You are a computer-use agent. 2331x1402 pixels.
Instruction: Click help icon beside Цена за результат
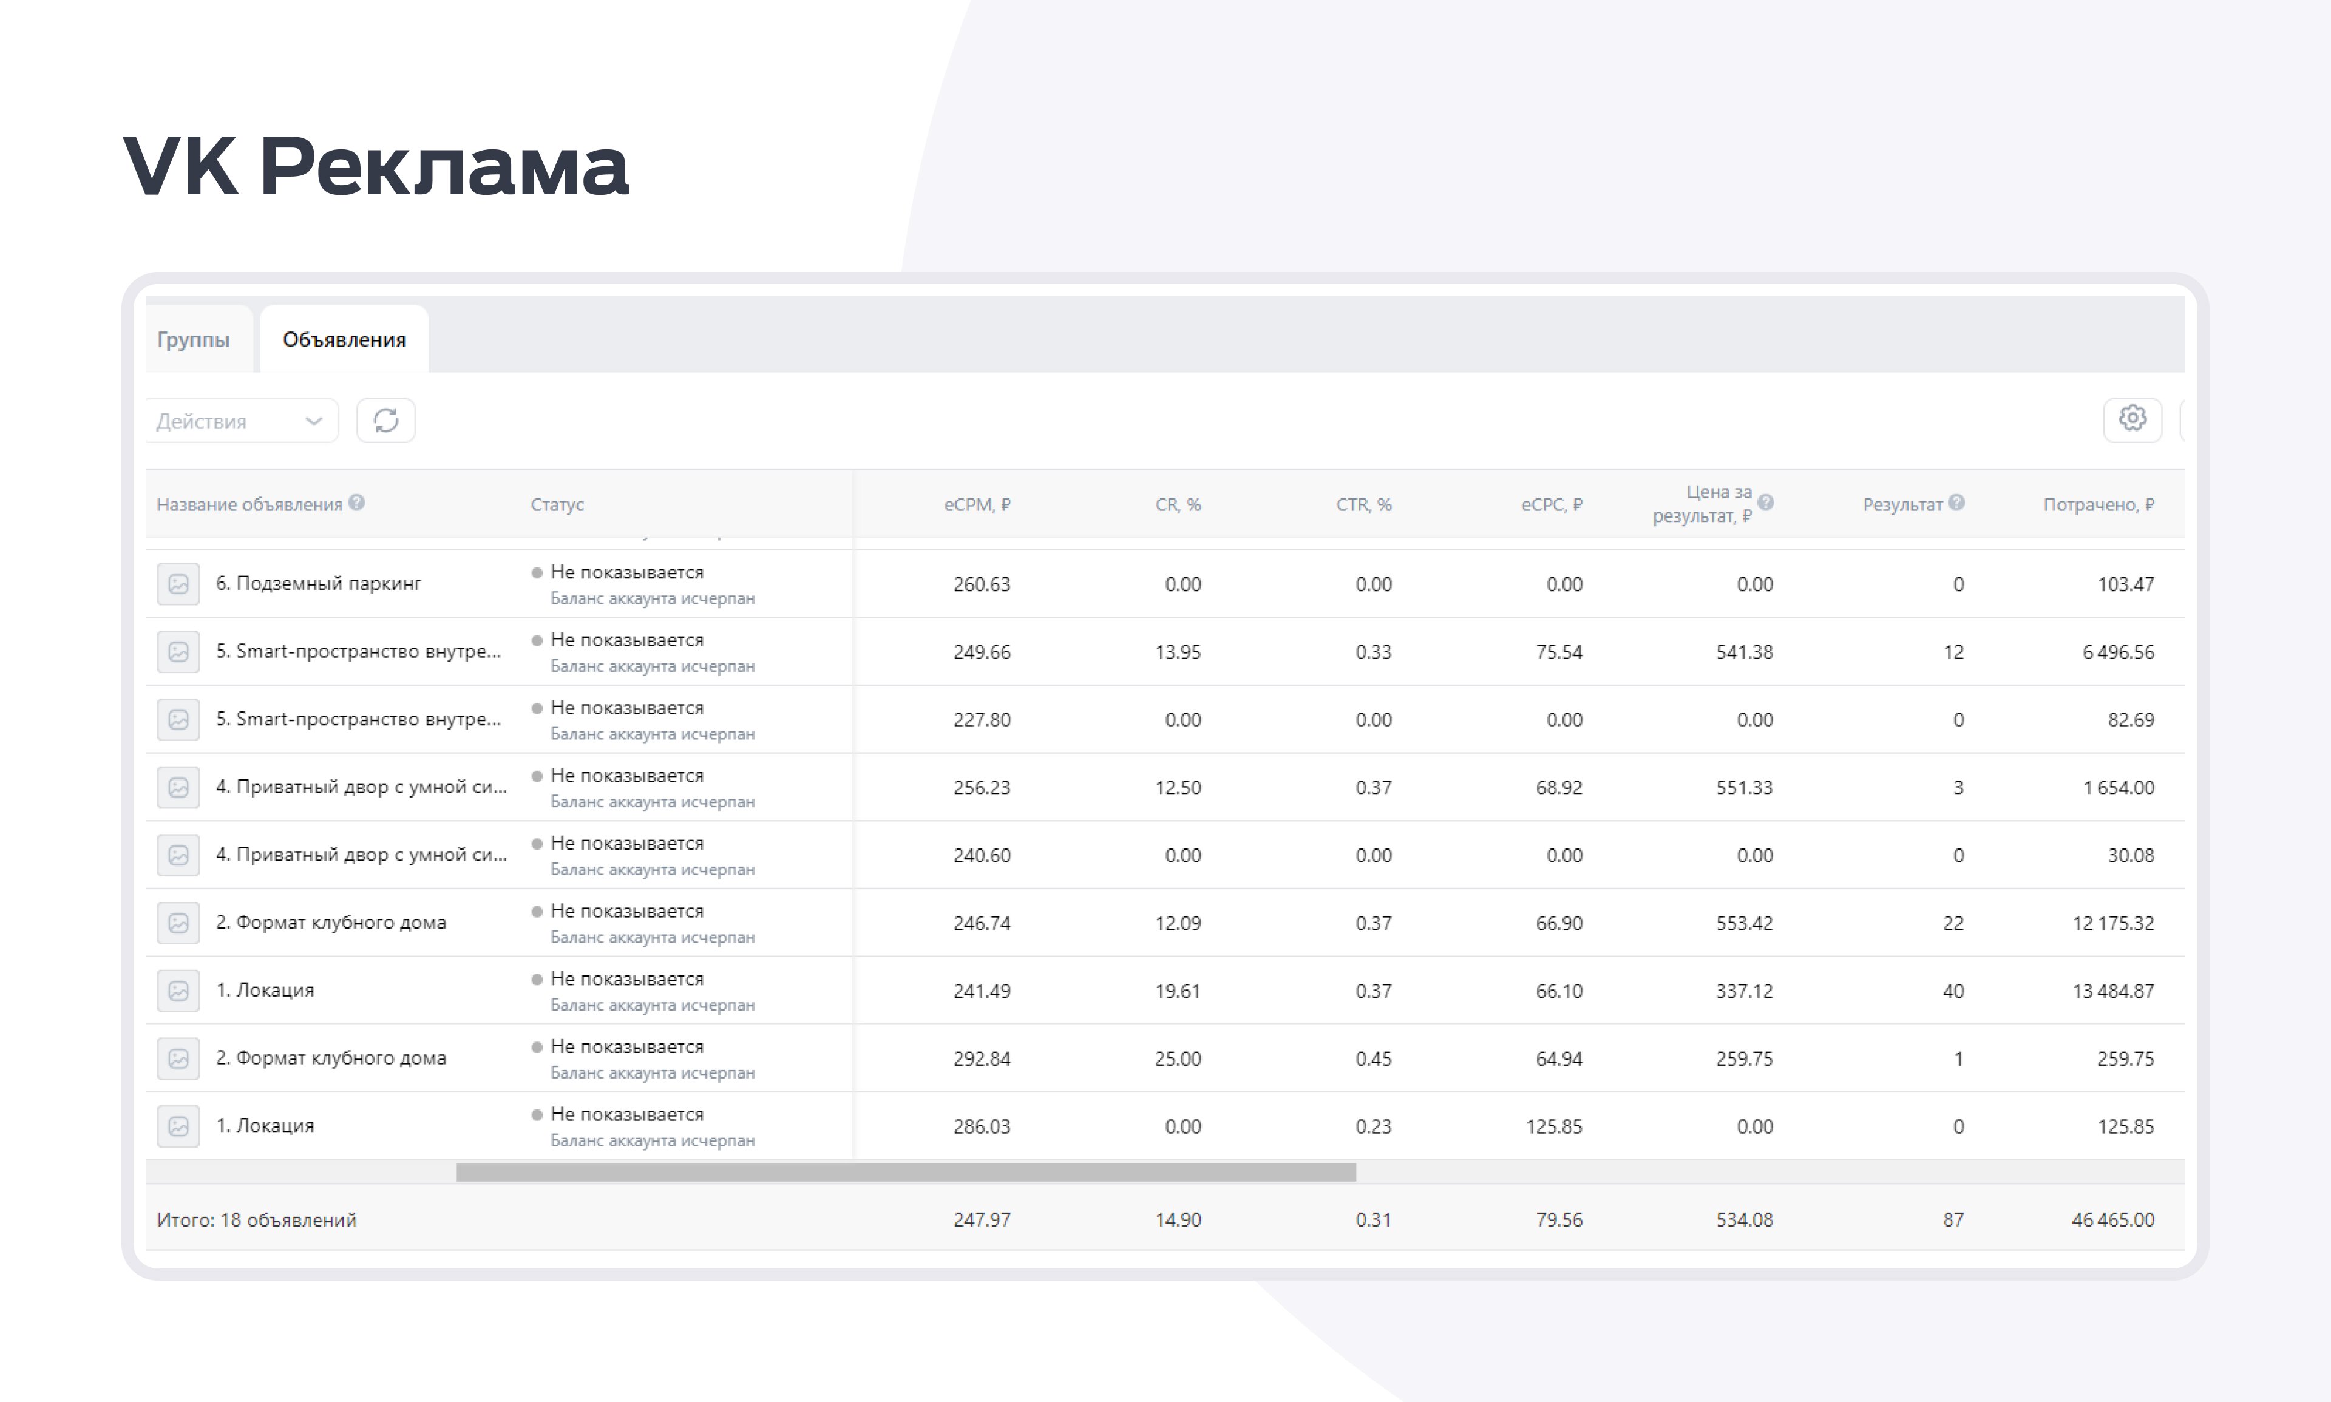(x=1765, y=503)
